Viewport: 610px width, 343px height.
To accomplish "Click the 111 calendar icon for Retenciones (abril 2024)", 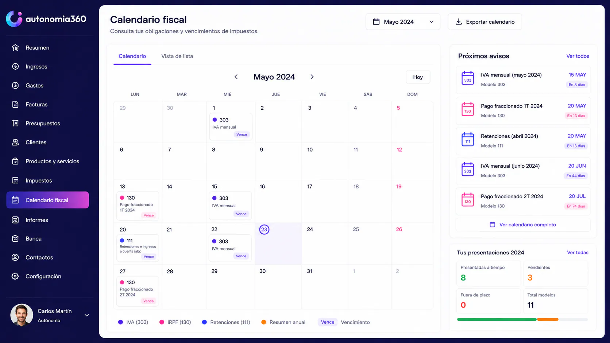I will (468, 139).
